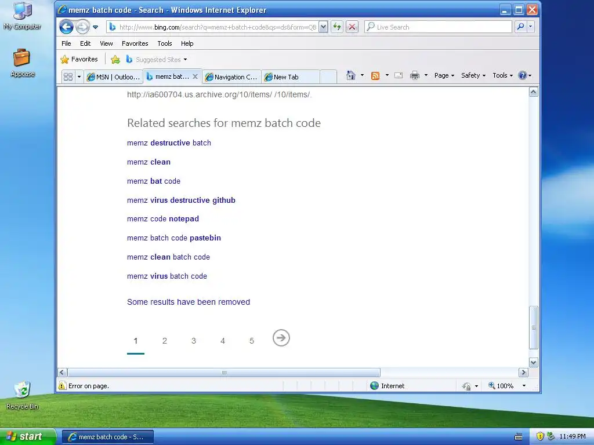Click horizontal scrollbar left arrow

click(x=63, y=373)
